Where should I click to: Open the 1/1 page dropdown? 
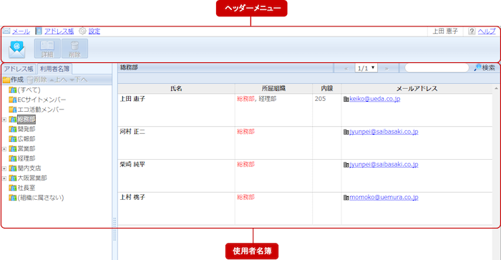[x=366, y=68]
